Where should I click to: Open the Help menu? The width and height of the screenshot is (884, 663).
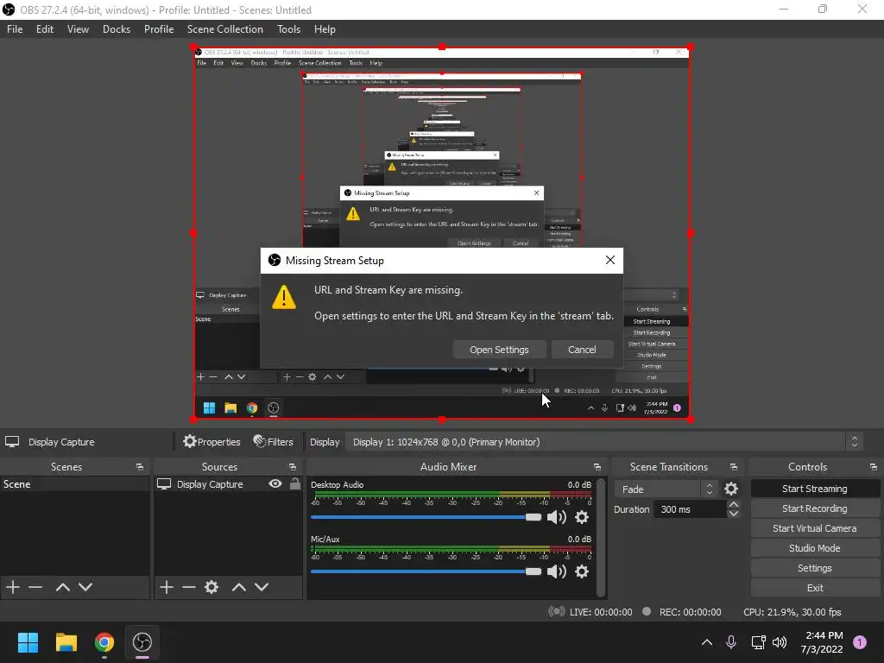click(325, 29)
